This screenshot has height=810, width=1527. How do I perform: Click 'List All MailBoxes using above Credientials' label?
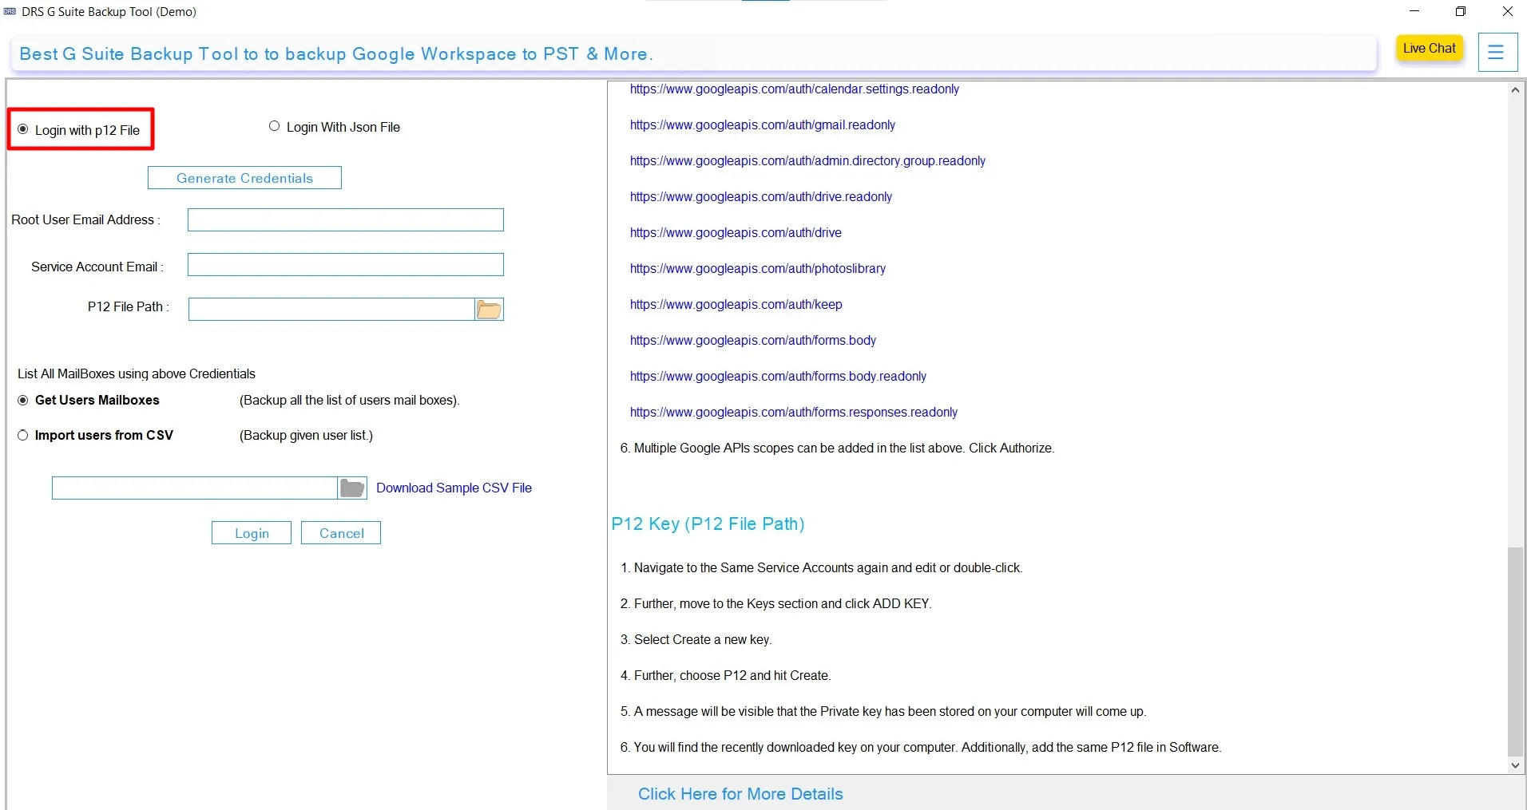pyautogui.click(x=137, y=374)
